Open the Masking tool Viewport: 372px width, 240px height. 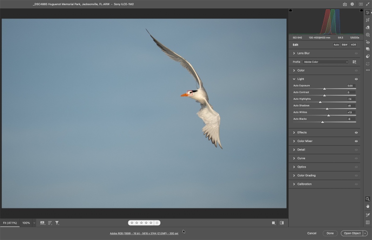(368, 35)
